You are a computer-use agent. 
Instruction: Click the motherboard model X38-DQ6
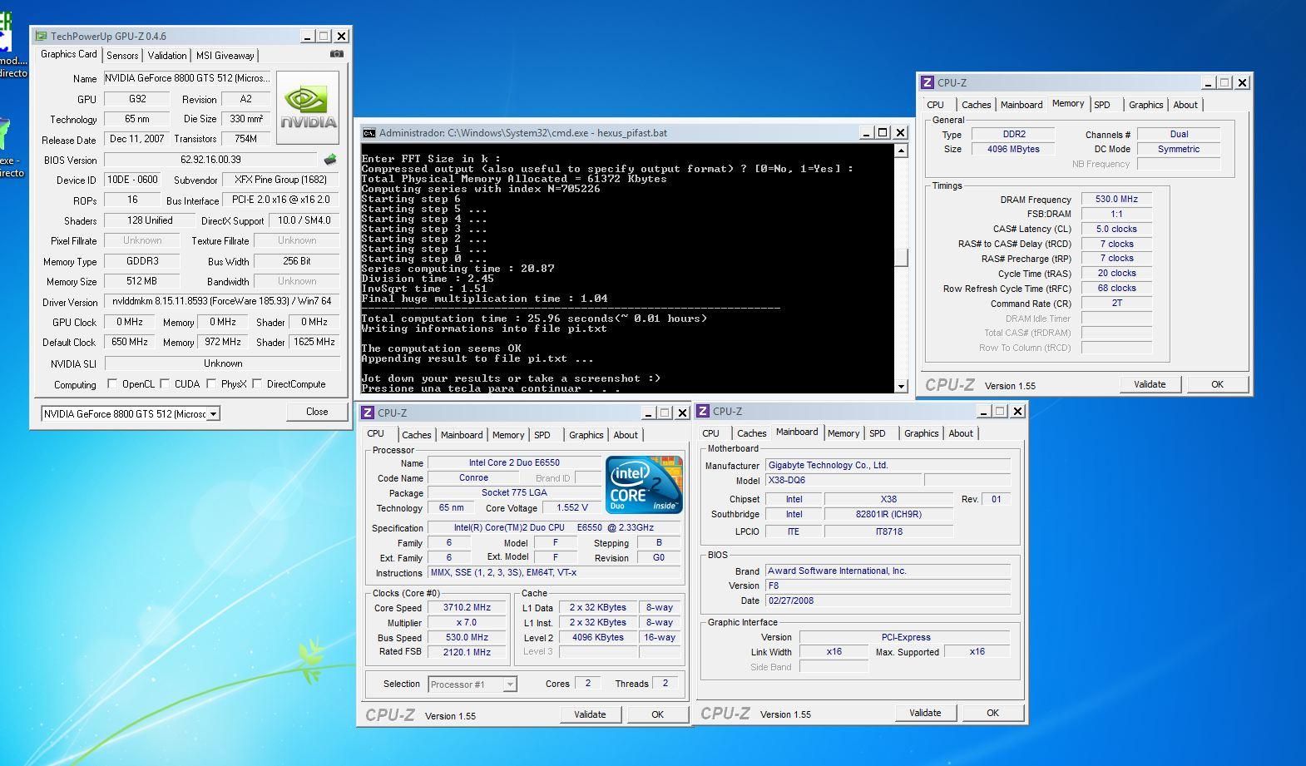(x=843, y=480)
